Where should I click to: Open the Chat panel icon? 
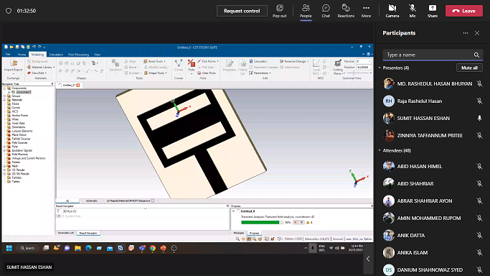click(x=326, y=8)
